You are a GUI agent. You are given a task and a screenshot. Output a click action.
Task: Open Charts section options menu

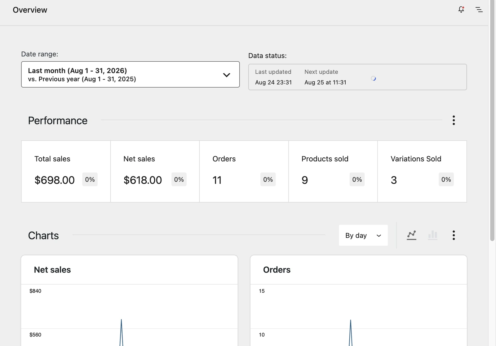click(x=454, y=235)
